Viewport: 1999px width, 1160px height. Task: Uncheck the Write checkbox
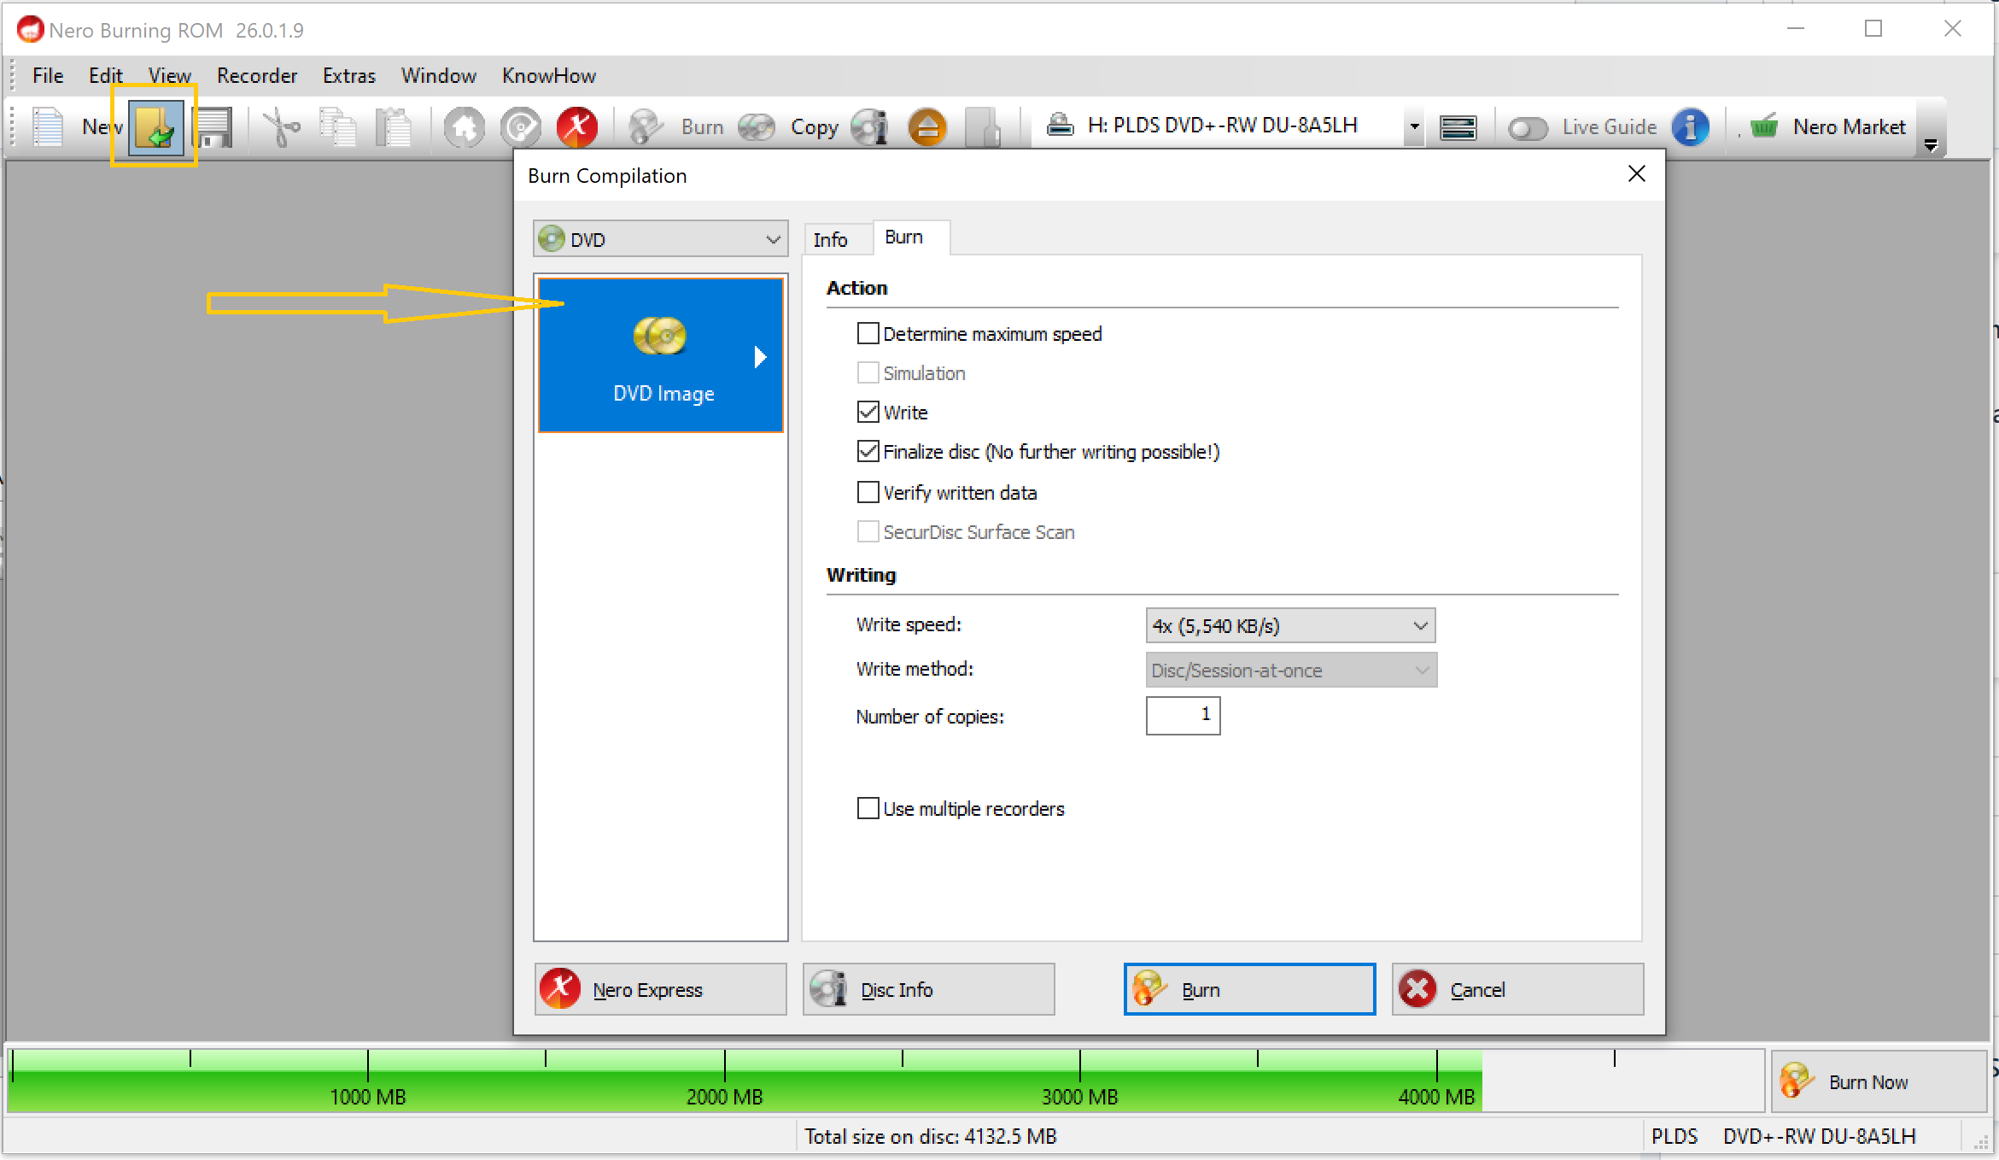click(x=868, y=412)
